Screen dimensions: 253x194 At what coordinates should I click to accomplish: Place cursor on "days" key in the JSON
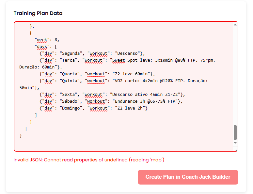coord(42,47)
